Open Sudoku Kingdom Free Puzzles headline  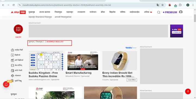pos(43,75)
